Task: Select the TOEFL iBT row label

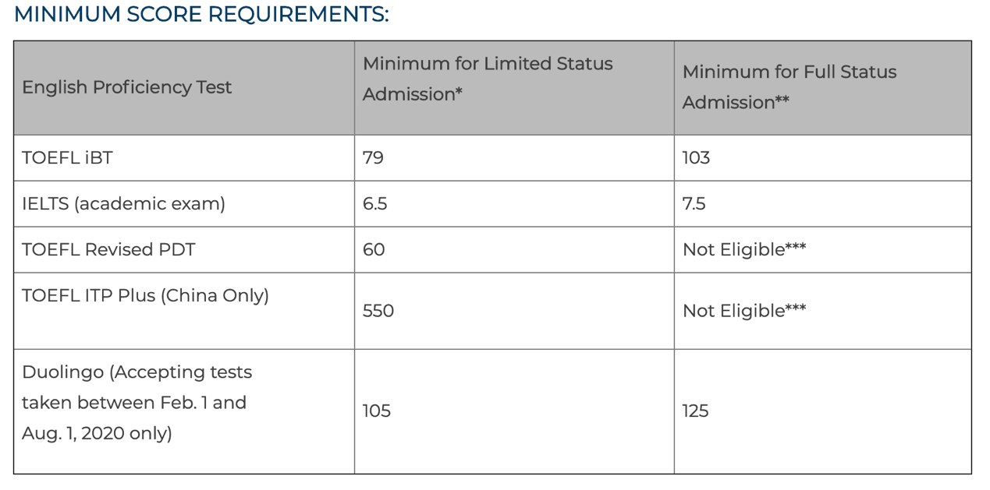Action: 67,157
